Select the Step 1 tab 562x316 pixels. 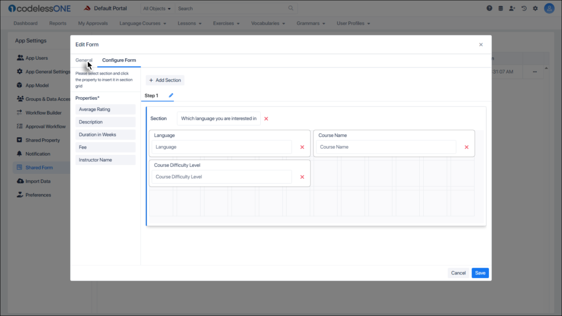151,95
